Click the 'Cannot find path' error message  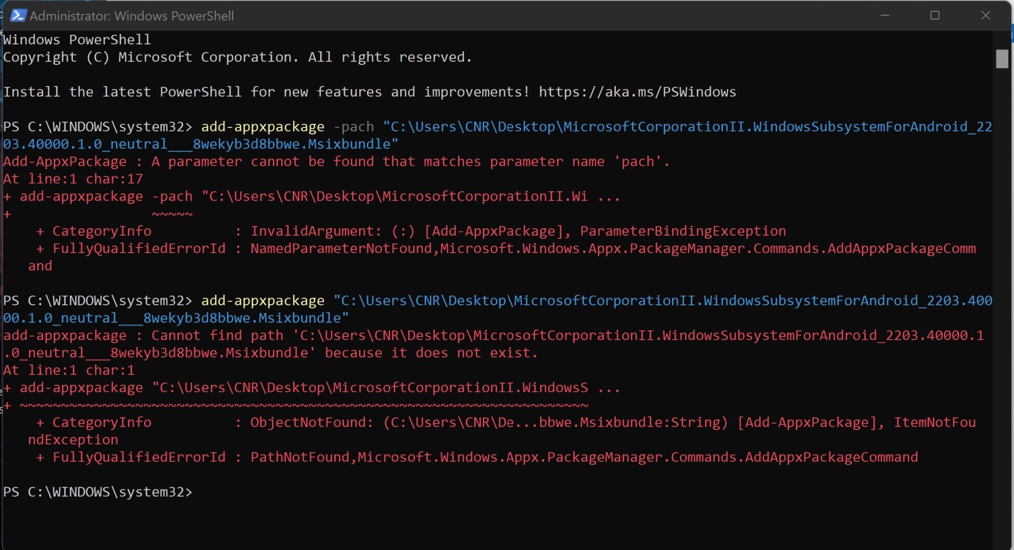(217, 335)
